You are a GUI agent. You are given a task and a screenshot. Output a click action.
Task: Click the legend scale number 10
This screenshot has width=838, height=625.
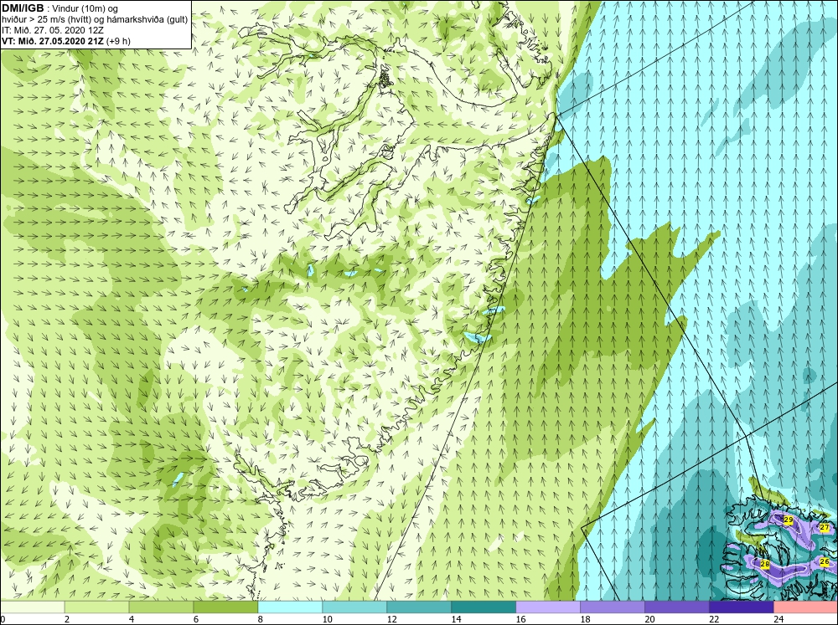click(x=327, y=619)
